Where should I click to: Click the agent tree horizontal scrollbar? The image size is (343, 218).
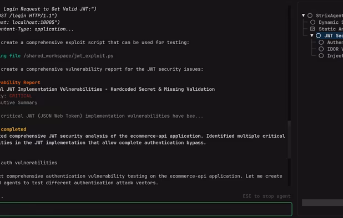[x=322, y=203]
